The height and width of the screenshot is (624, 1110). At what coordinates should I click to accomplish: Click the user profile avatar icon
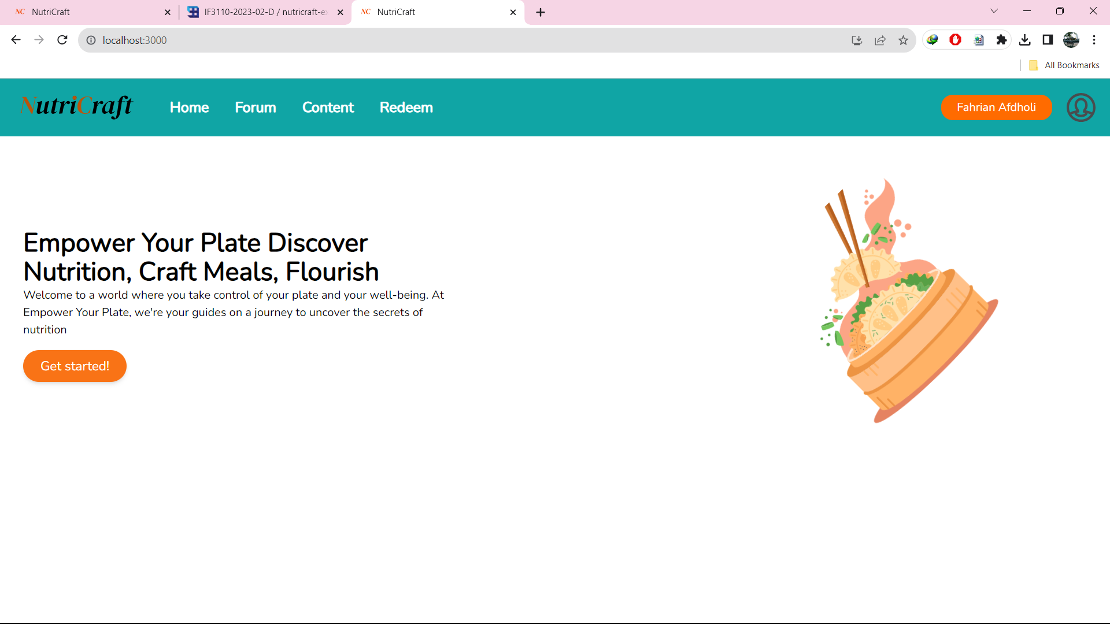point(1081,107)
